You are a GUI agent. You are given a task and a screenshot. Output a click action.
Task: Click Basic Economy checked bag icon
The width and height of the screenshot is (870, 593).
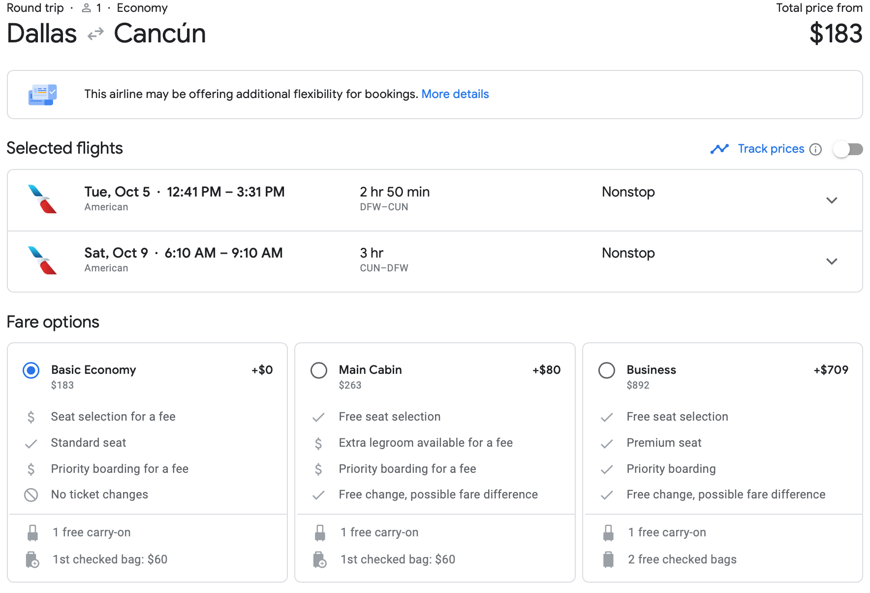pos(32,560)
